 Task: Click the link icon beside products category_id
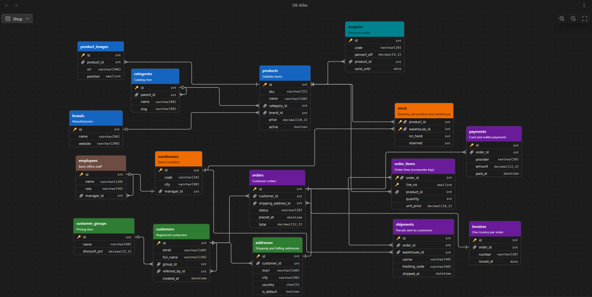[x=265, y=106]
